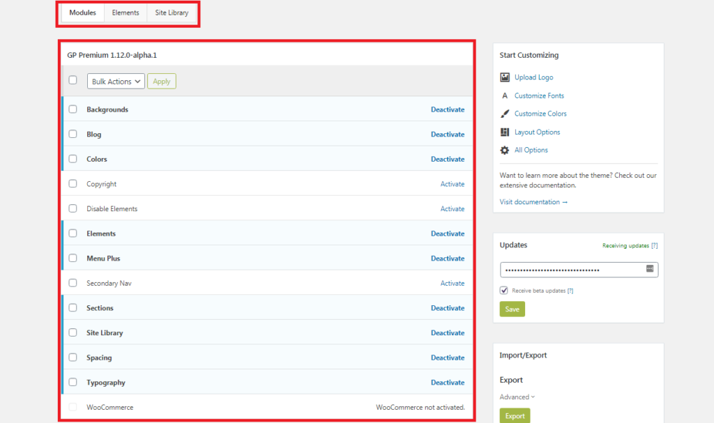This screenshot has height=423, width=714.
Task: Uncheck Receive beta updates
Action: coord(504,290)
